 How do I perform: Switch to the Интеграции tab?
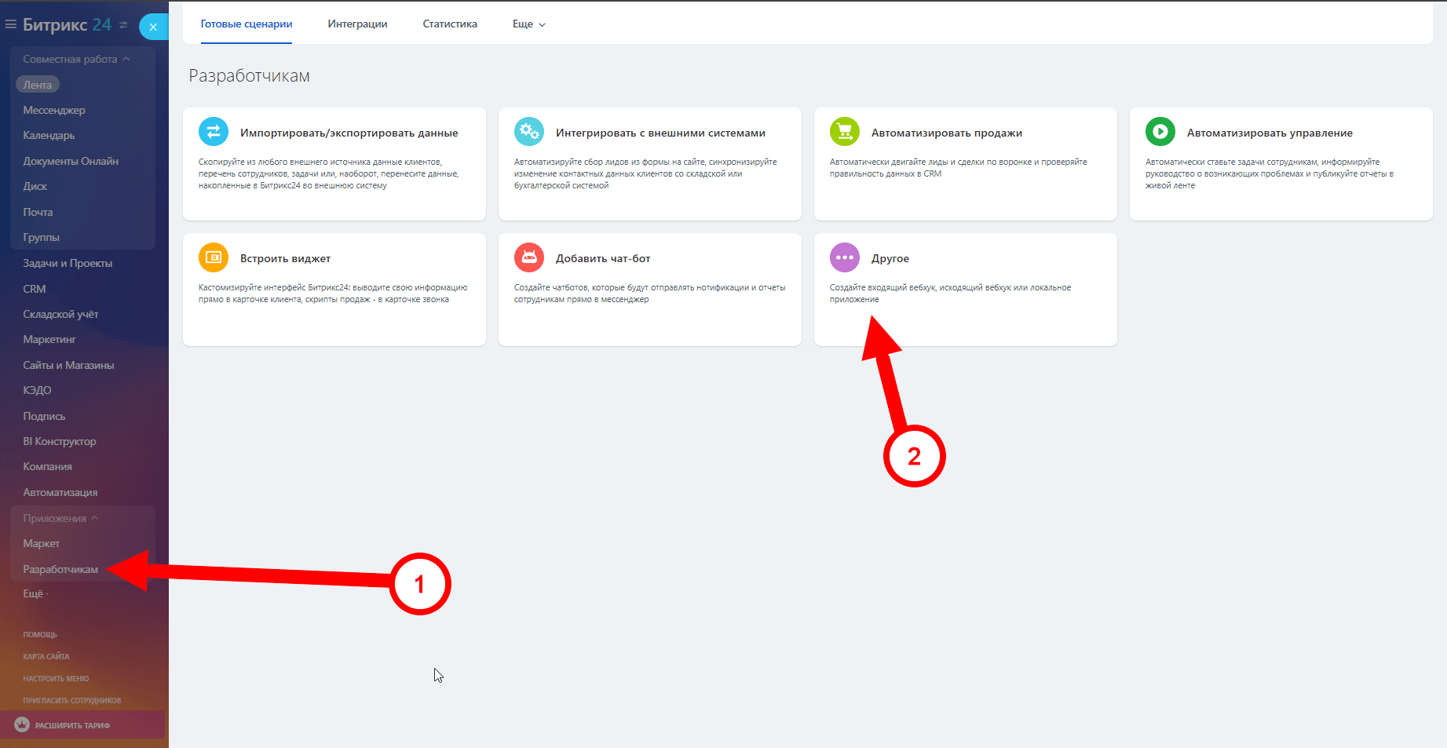pyautogui.click(x=357, y=24)
